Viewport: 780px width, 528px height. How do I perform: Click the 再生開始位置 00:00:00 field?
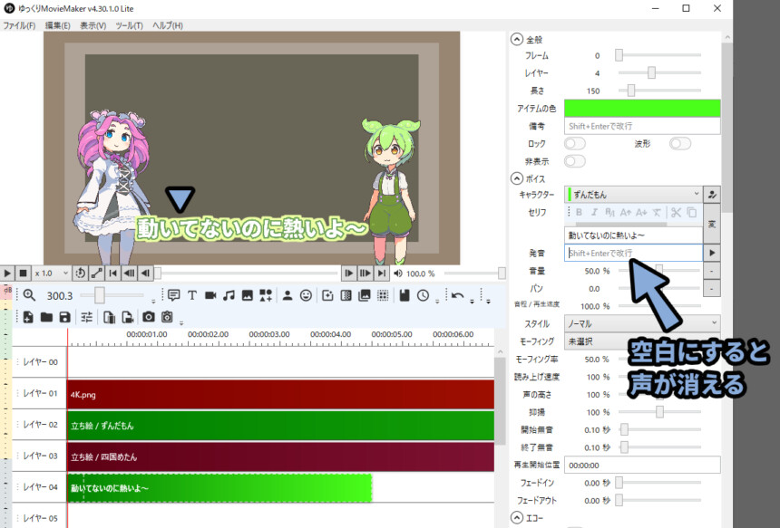tap(642, 465)
